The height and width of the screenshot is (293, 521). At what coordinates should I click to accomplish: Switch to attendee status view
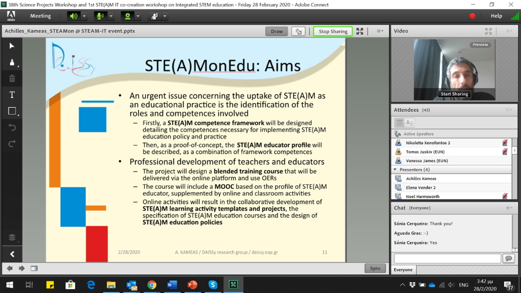[x=409, y=123]
